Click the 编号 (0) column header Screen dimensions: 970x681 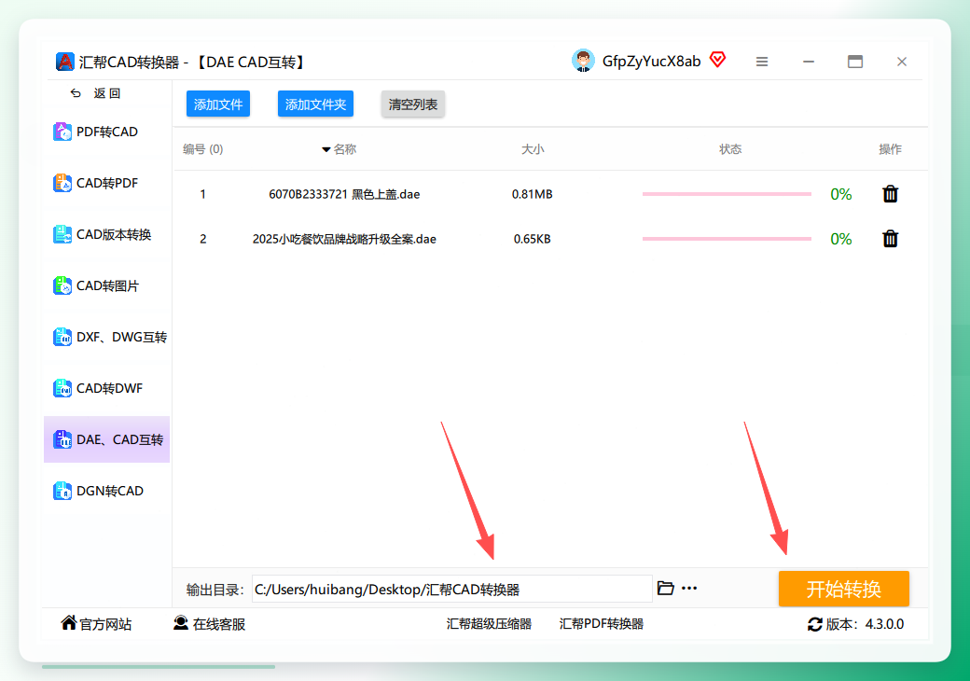click(203, 149)
